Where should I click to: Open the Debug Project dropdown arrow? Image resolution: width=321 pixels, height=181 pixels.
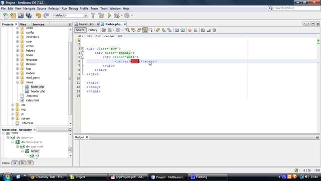(x=121, y=15)
